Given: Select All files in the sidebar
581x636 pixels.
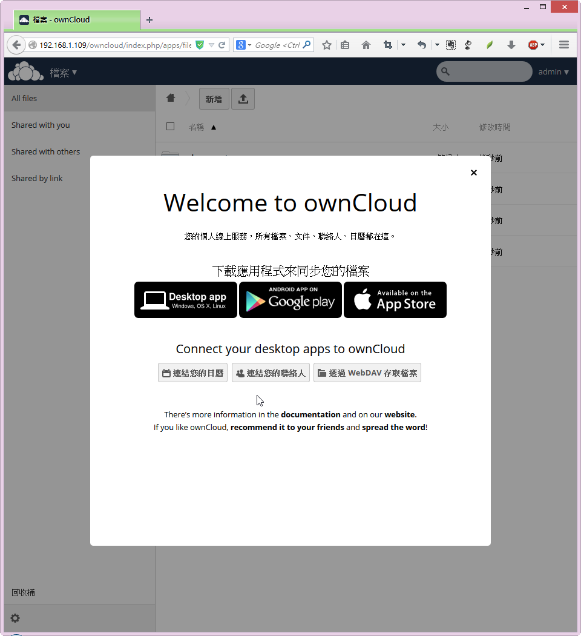Looking at the screenshot, I should pos(79,98).
